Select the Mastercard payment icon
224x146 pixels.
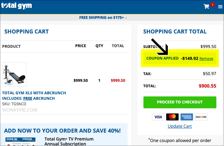(x=172, y=117)
